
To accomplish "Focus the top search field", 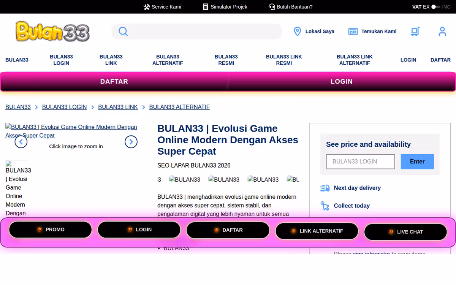I will click(x=197, y=31).
